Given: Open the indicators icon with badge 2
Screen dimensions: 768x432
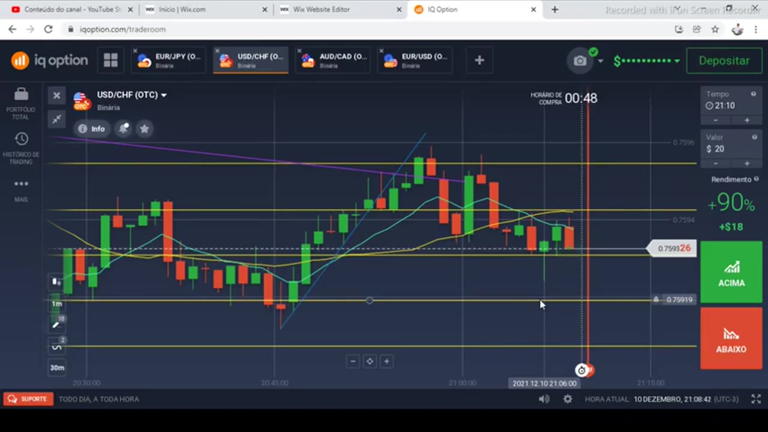Looking at the screenshot, I should pos(56,346).
